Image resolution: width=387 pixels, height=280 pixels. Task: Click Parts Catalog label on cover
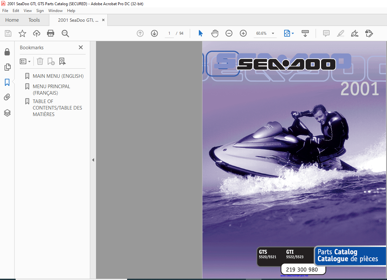[337, 252]
